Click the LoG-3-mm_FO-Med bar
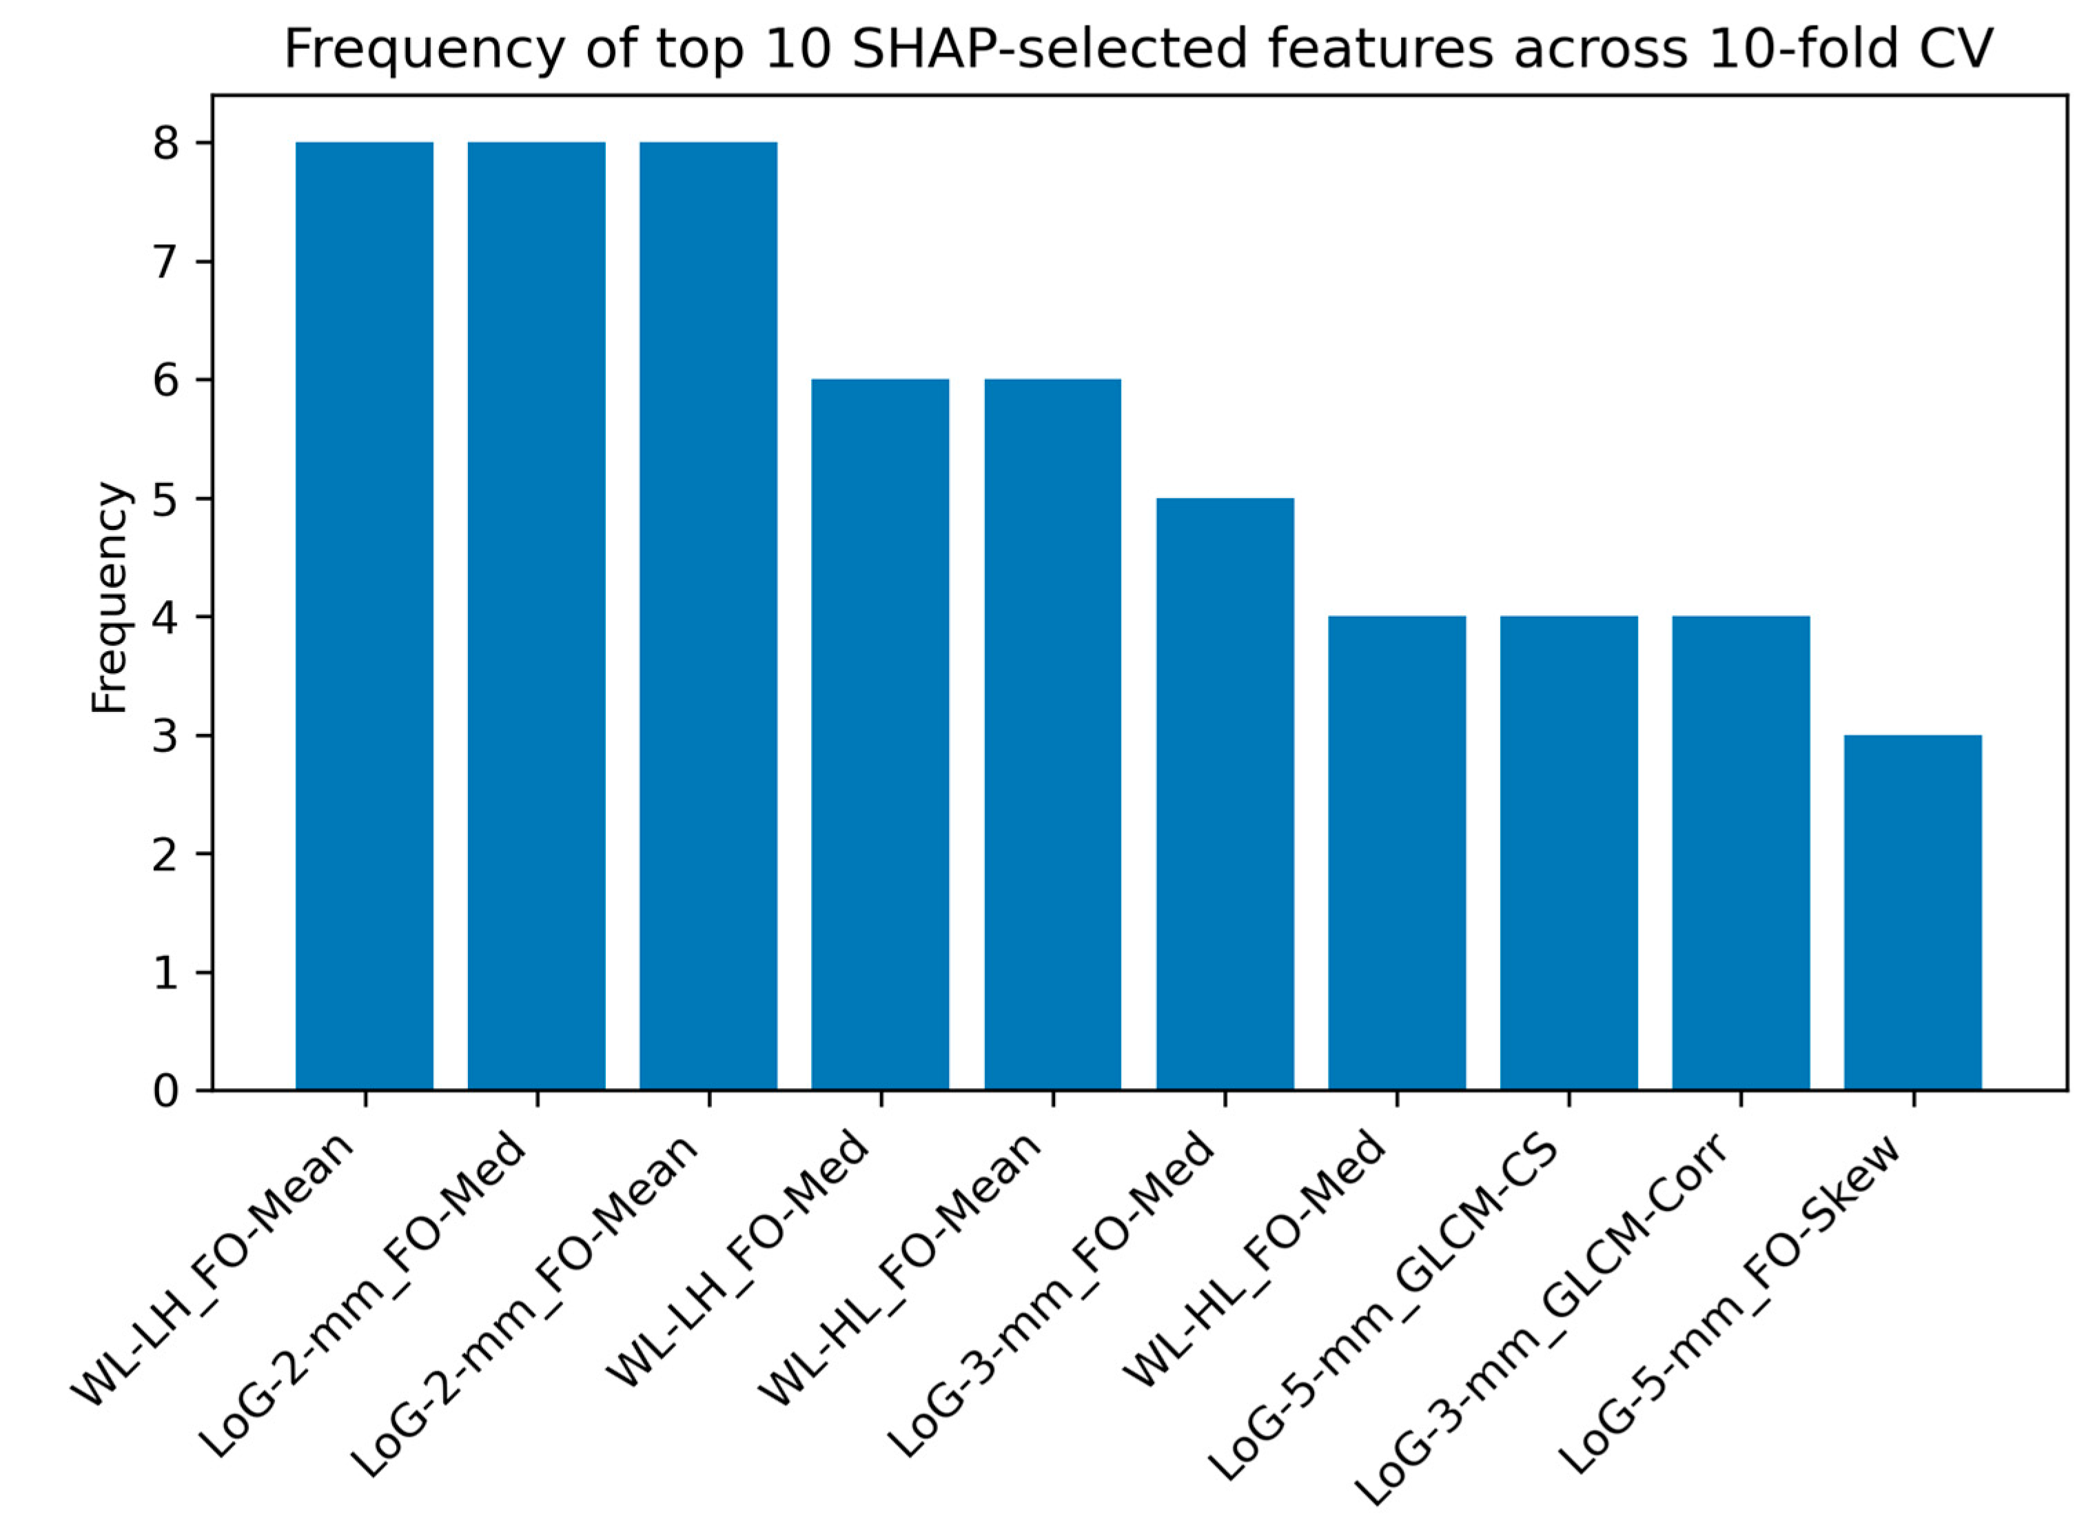 [1225, 793]
